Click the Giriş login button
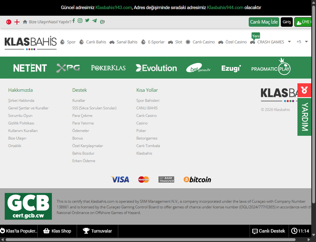This screenshot has height=242, width=316. tap(286, 22)
